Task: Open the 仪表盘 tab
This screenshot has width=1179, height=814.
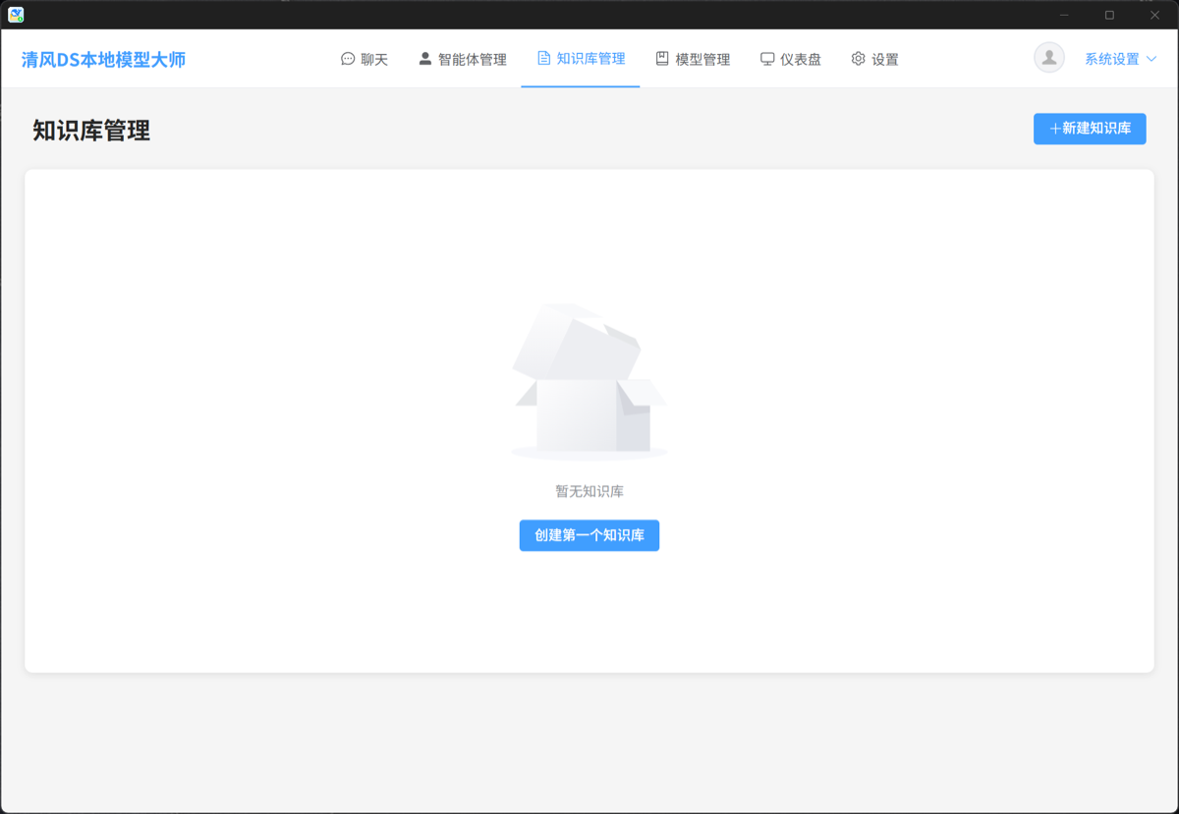Action: [801, 59]
